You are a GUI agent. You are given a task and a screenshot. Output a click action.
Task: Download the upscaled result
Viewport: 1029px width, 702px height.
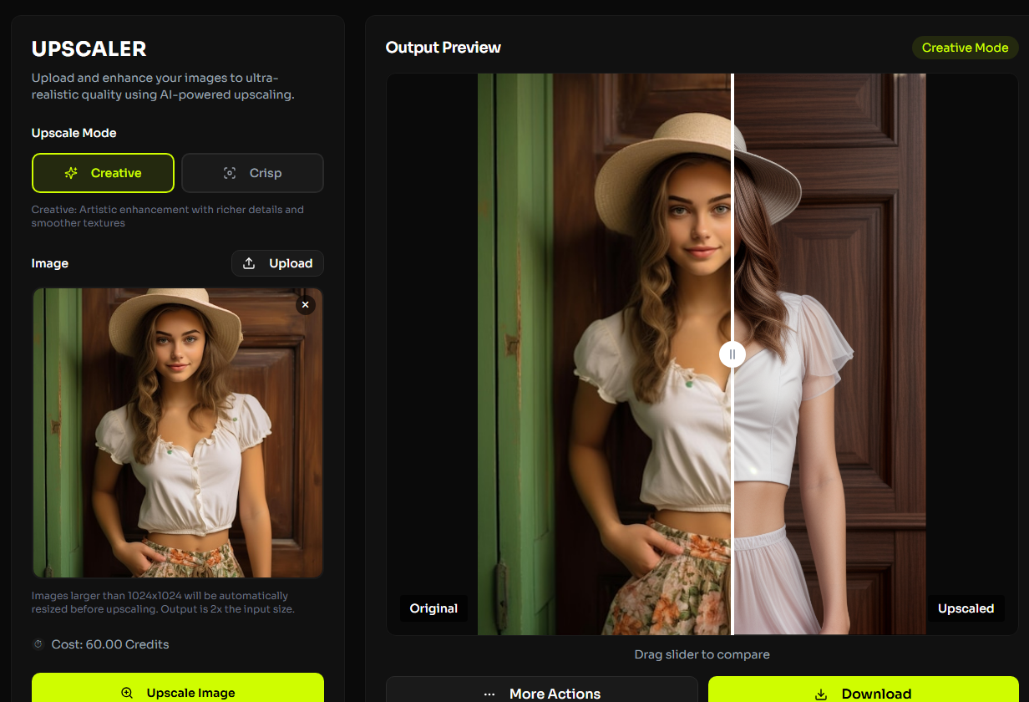[x=863, y=692]
